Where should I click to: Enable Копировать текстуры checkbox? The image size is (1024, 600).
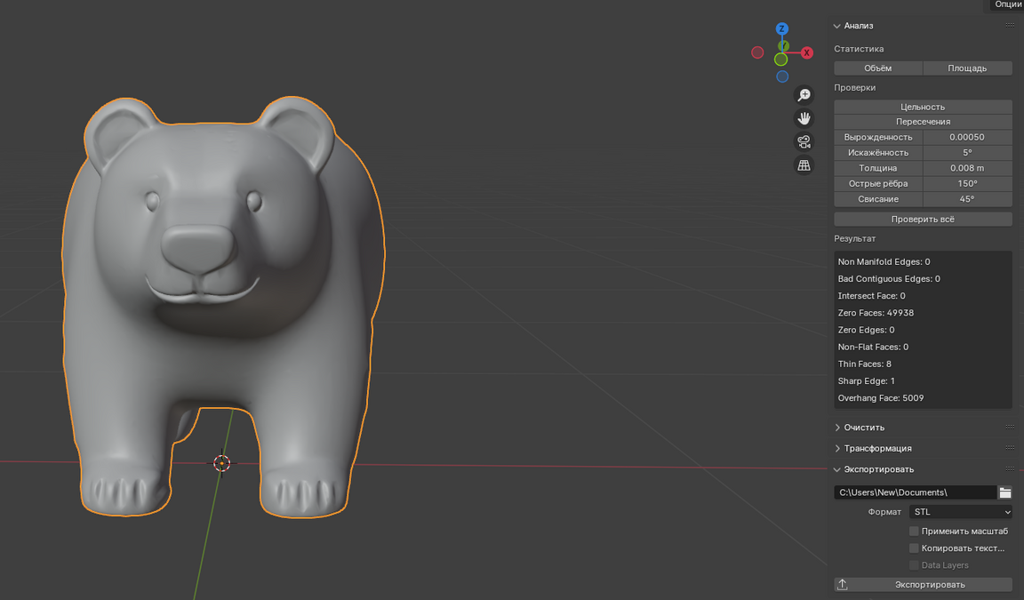[x=914, y=548]
